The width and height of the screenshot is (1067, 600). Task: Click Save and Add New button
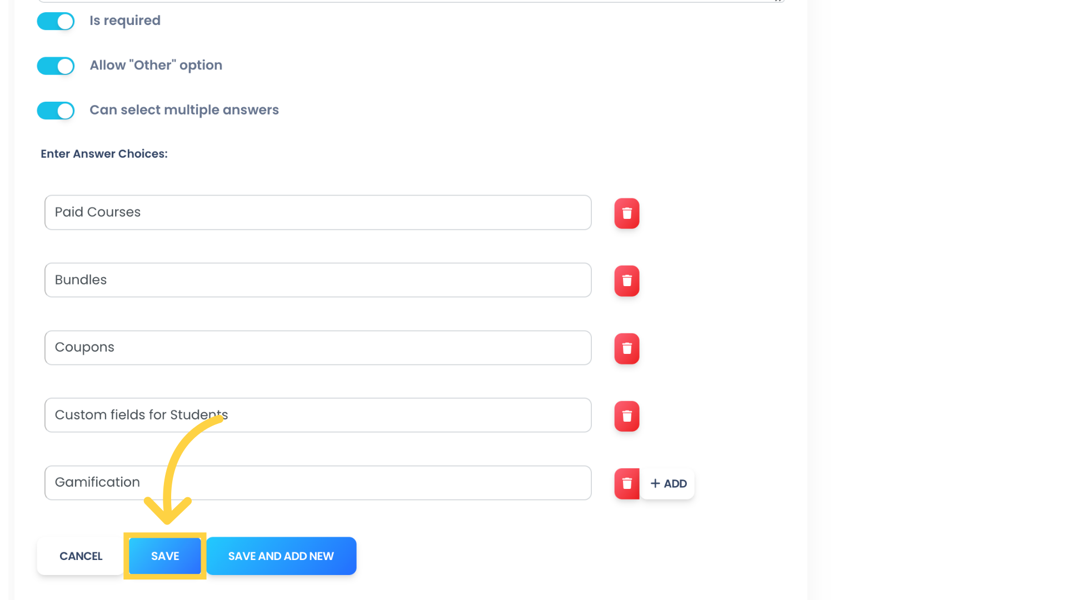pyautogui.click(x=281, y=556)
